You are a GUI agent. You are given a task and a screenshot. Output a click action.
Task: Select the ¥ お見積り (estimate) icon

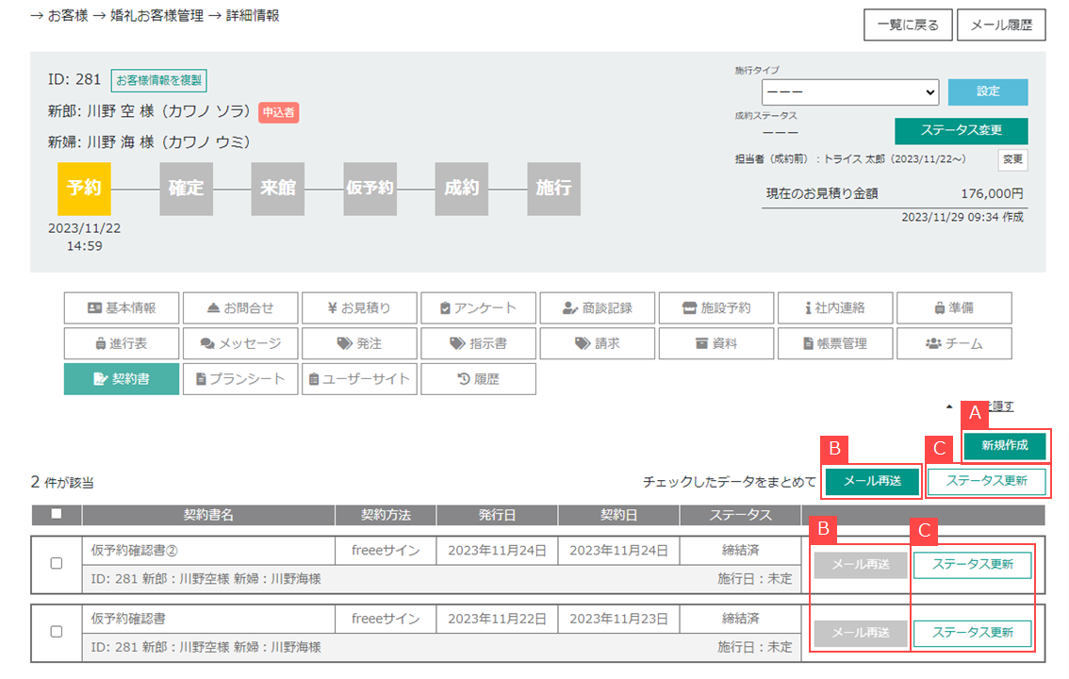[358, 307]
